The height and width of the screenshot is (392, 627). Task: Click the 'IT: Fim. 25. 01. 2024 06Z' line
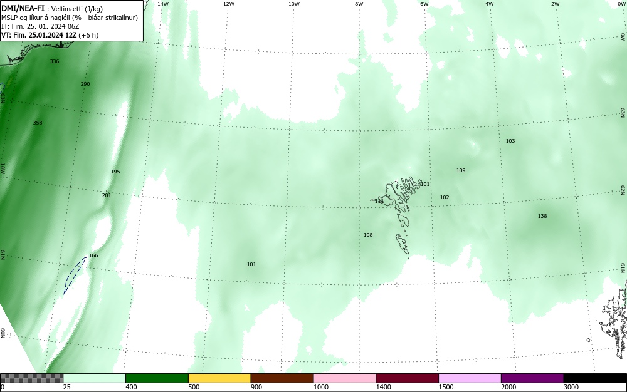tap(40, 26)
